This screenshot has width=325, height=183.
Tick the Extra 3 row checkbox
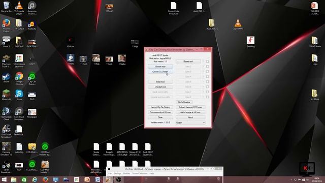tap(207, 72)
